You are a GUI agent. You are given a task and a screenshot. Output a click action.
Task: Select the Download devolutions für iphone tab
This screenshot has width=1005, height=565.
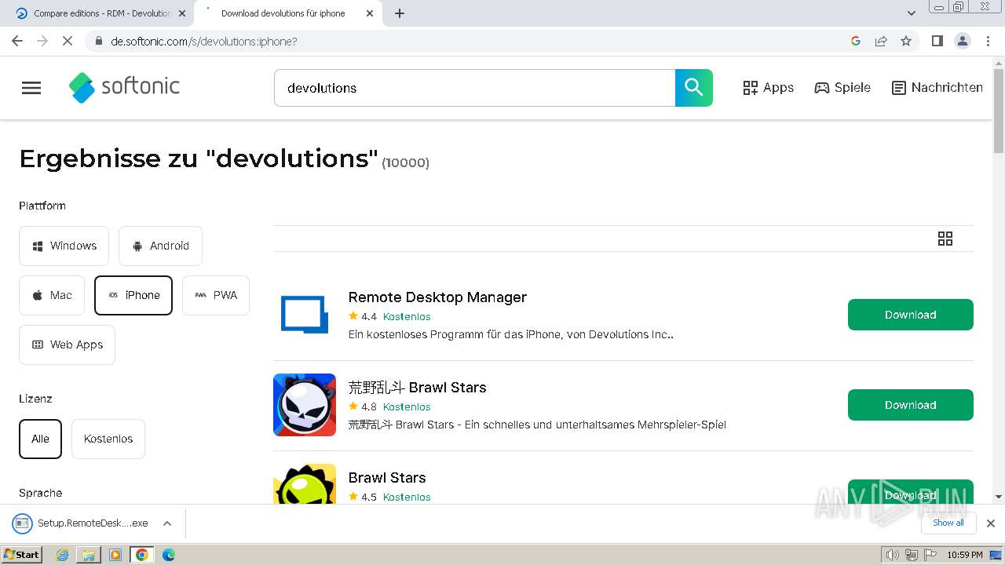tap(283, 13)
